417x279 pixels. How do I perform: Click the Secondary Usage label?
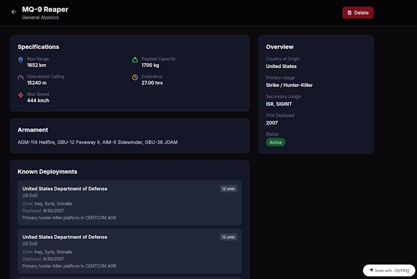[283, 97]
